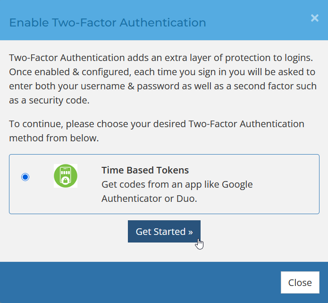The width and height of the screenshot is (328, 303).
Task: Click the "Time Based Tokens" bold heading
Action: (x=145, y=170)
